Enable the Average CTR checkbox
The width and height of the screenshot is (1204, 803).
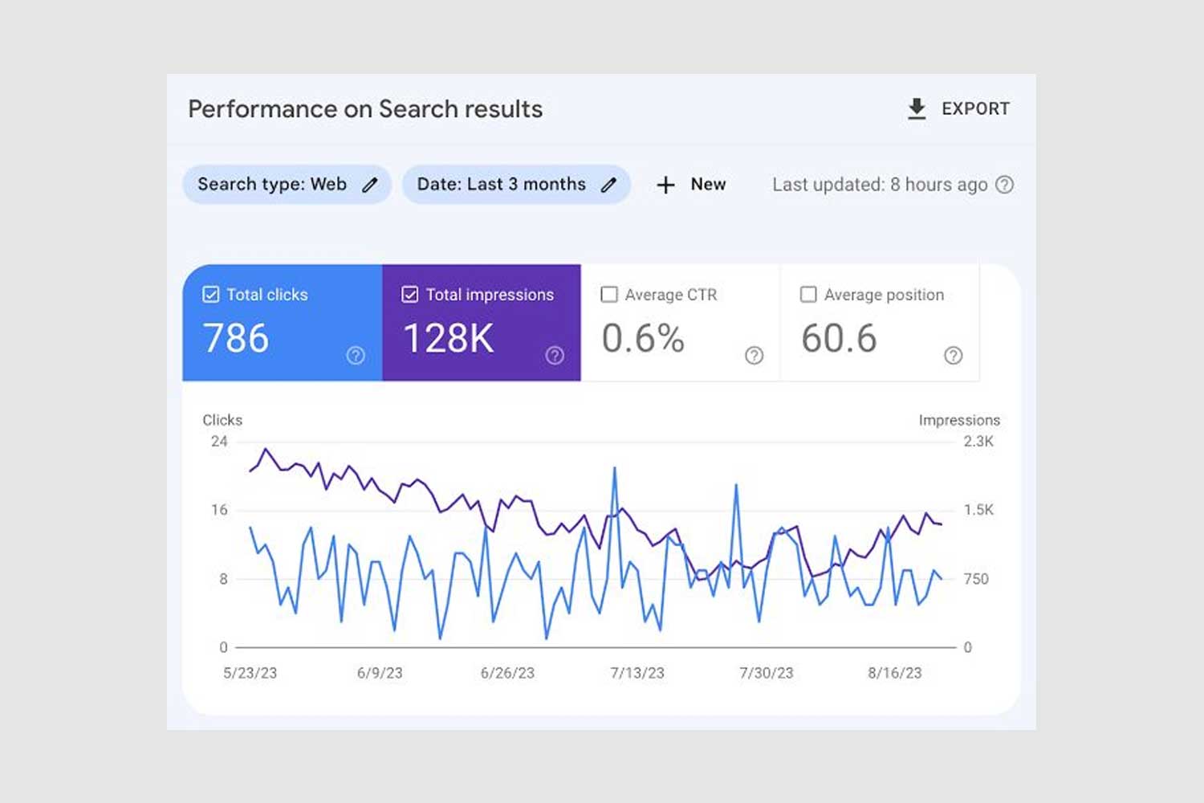(x=609, y=295)
